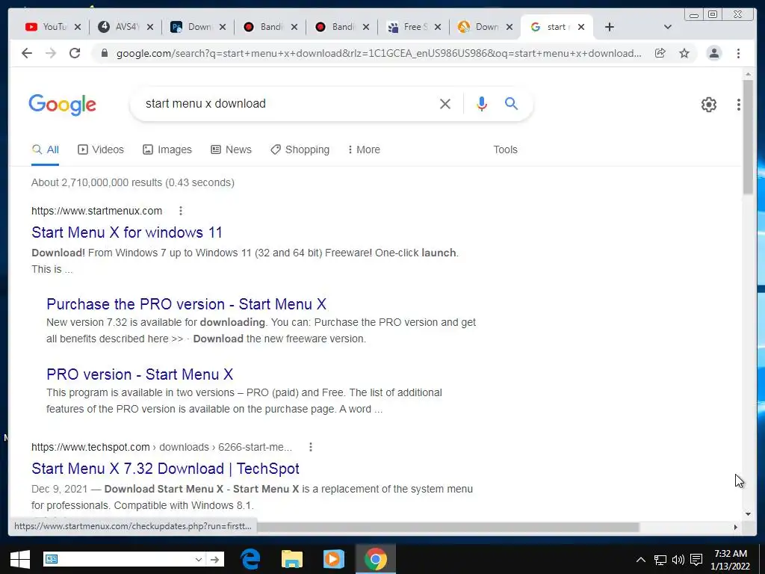Screen dimensions: 765x574
Task: Click the horizontal scrollbar thumb
Action: [x=448, y=527]
